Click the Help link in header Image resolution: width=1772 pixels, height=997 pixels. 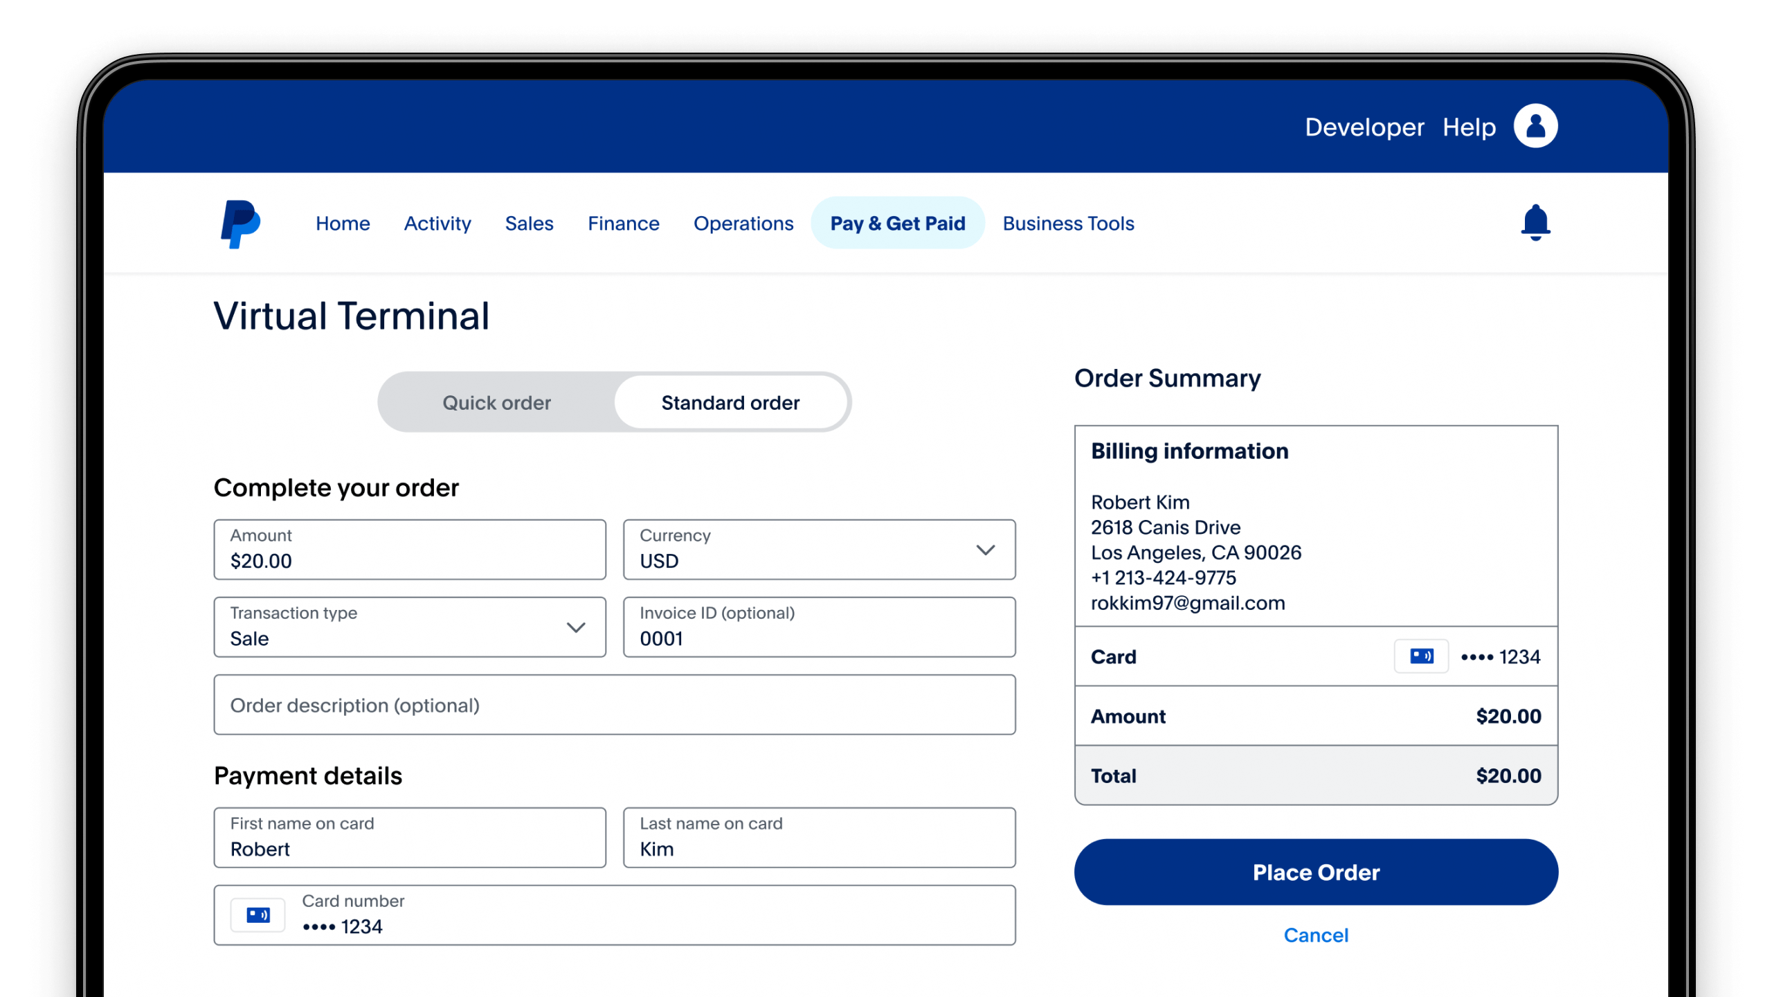coord(1469,127)
